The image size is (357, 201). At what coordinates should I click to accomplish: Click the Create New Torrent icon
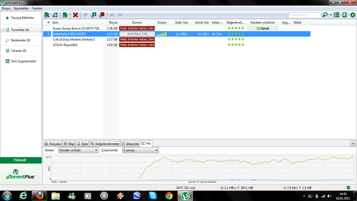tap(65, 15)
